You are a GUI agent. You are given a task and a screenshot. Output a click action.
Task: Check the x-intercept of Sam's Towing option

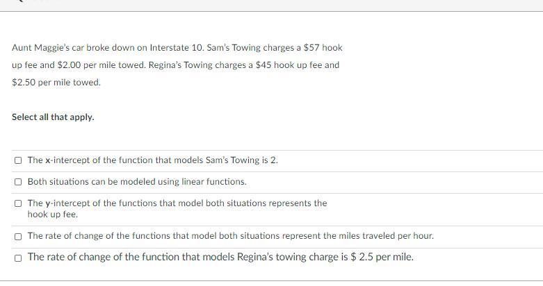pos(18,160)
